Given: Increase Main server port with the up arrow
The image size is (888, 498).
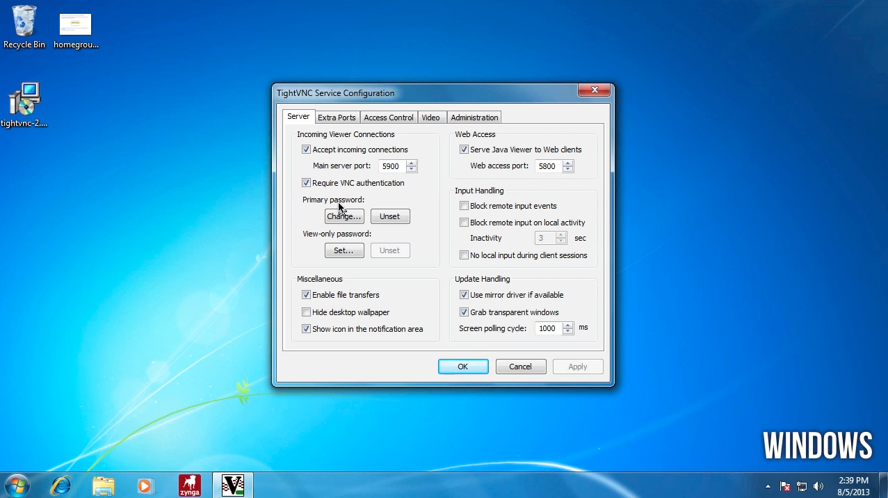Looking at the screenshot, I should [x=410, y=163].
